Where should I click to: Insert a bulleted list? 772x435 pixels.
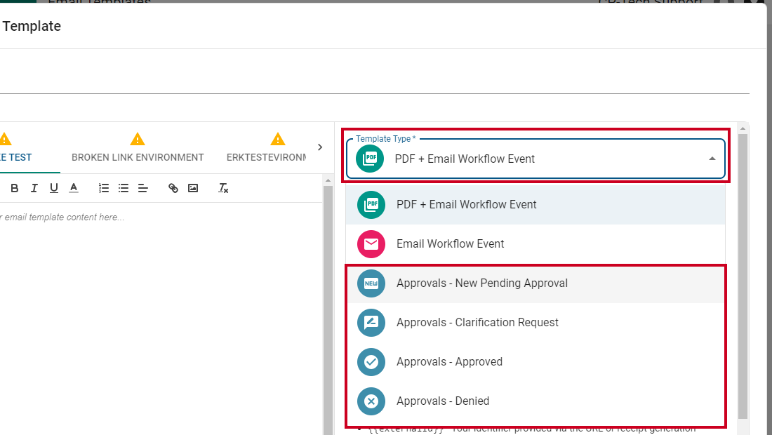pyautogui.click(x=123, y=188)
